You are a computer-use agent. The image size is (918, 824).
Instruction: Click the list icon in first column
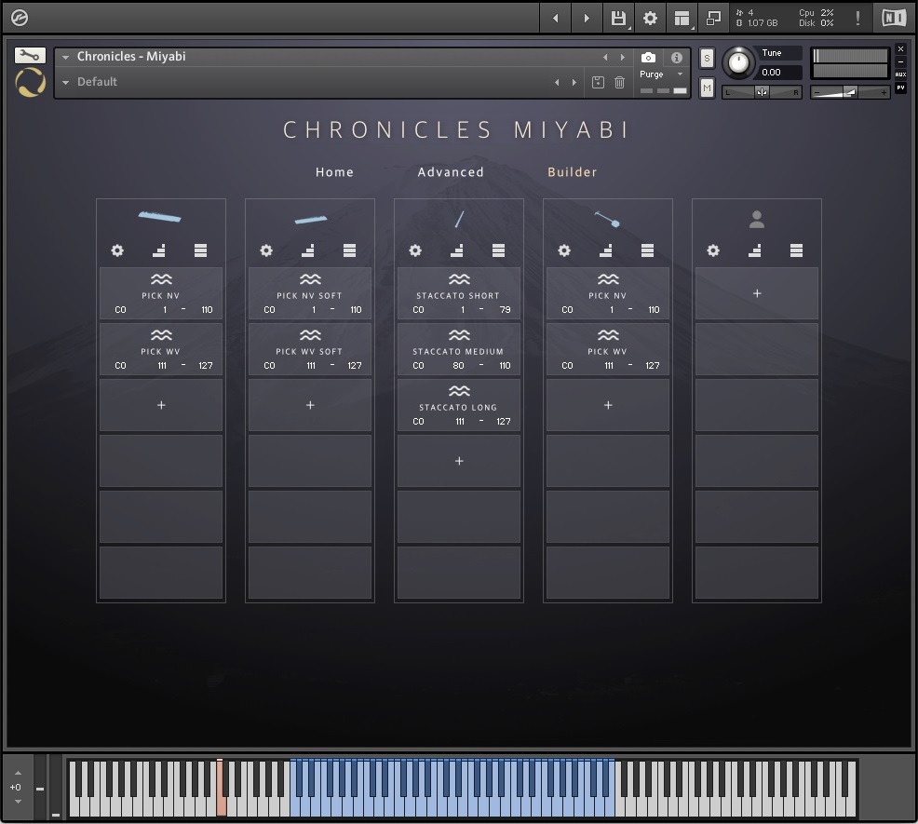[x=200, y=250]
